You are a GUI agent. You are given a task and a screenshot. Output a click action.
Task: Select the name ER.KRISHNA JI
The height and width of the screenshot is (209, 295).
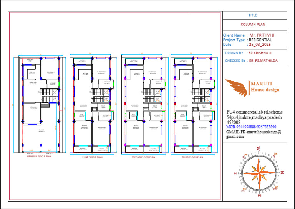coord(260,53)
